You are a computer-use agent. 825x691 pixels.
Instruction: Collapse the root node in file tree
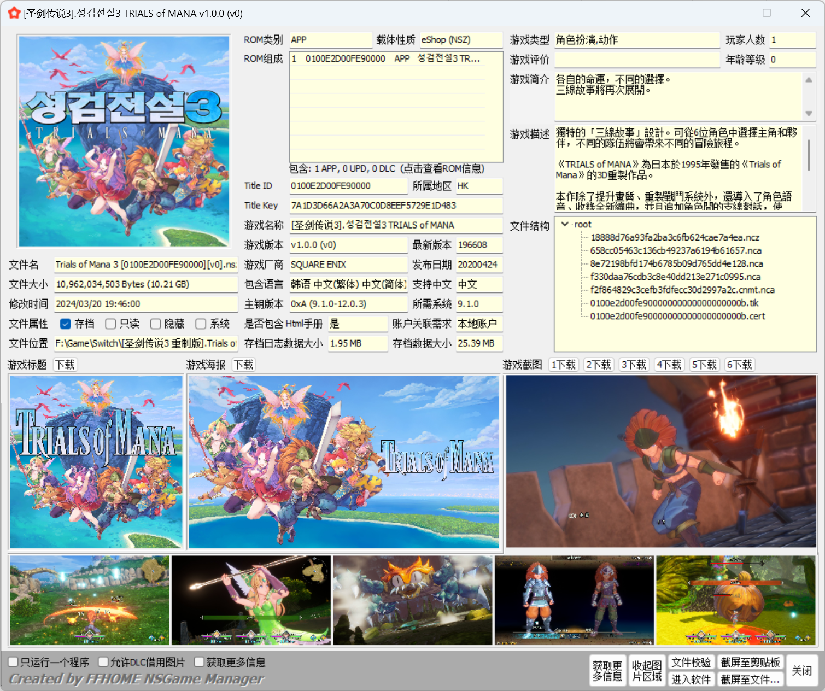565,224
